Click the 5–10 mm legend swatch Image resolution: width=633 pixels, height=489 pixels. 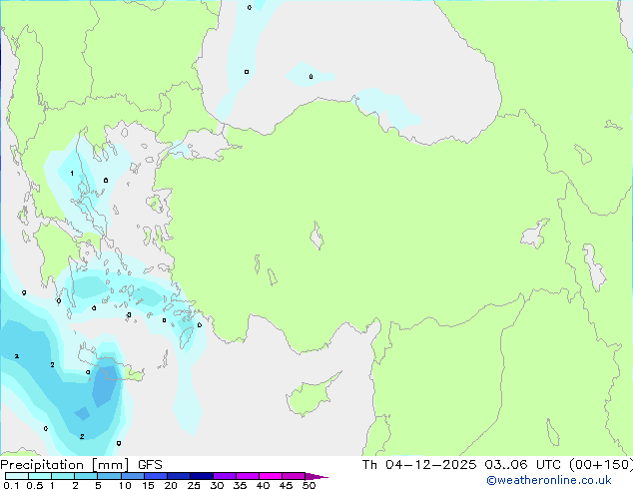tap(109, 476)
